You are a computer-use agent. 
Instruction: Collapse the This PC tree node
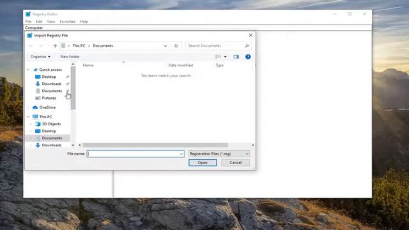click(x=28, y=117)
